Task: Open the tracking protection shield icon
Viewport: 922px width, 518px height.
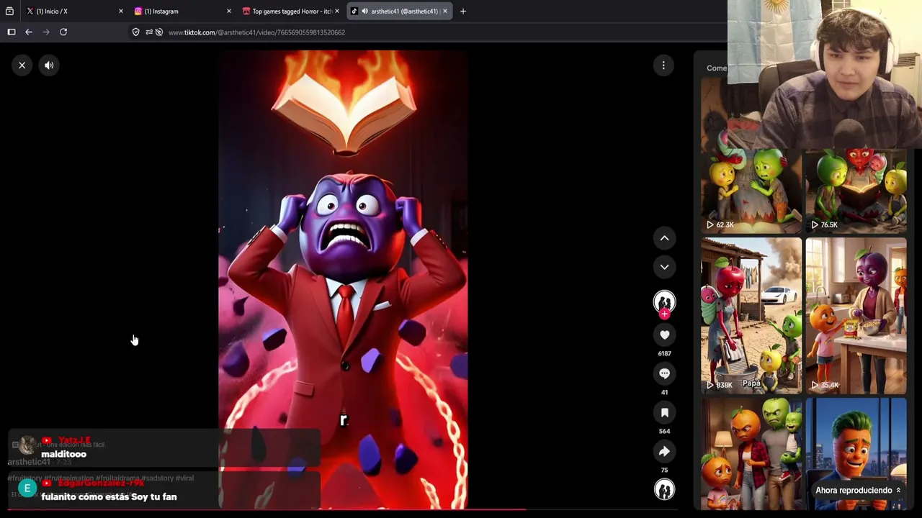Action: (135, 32)
